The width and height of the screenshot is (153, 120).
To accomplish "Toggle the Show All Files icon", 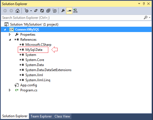I will (54, 11).
